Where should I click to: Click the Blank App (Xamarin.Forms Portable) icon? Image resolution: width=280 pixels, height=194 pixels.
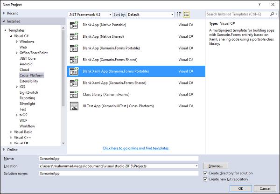(x=74, y=48)
